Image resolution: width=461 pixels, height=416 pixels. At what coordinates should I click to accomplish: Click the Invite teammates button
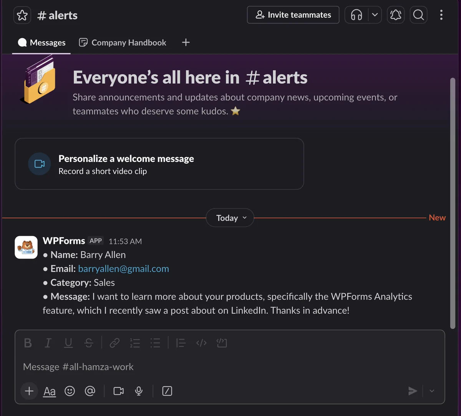[x=293, y=15]
